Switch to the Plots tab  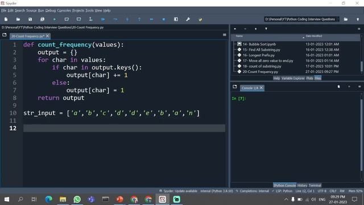pyautogui.click(x=309, y=79)
